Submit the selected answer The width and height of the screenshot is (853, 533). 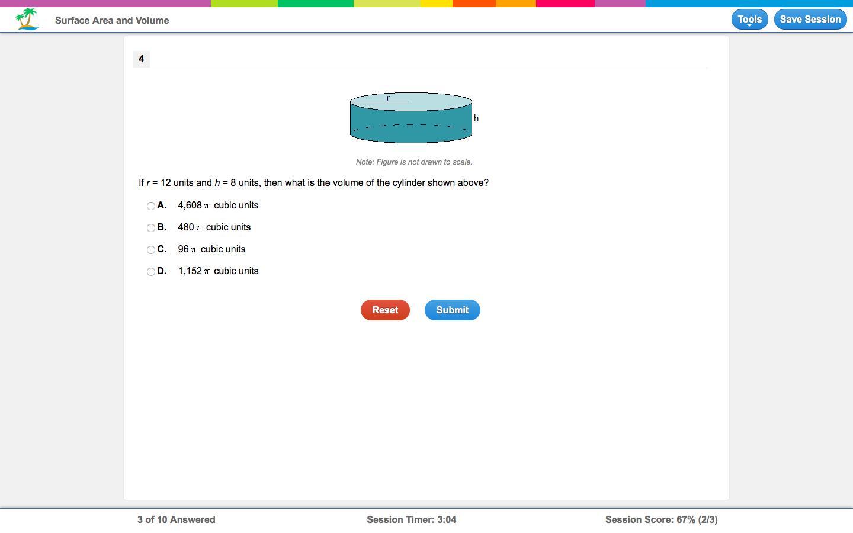click(452, 310)
